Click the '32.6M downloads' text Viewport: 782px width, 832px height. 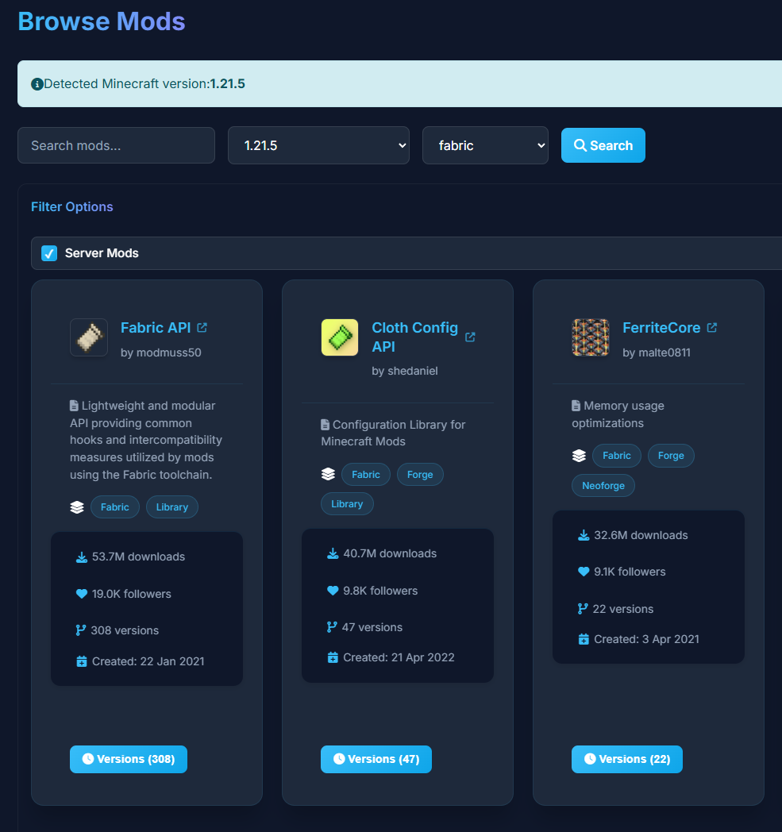tap(641, 535)
